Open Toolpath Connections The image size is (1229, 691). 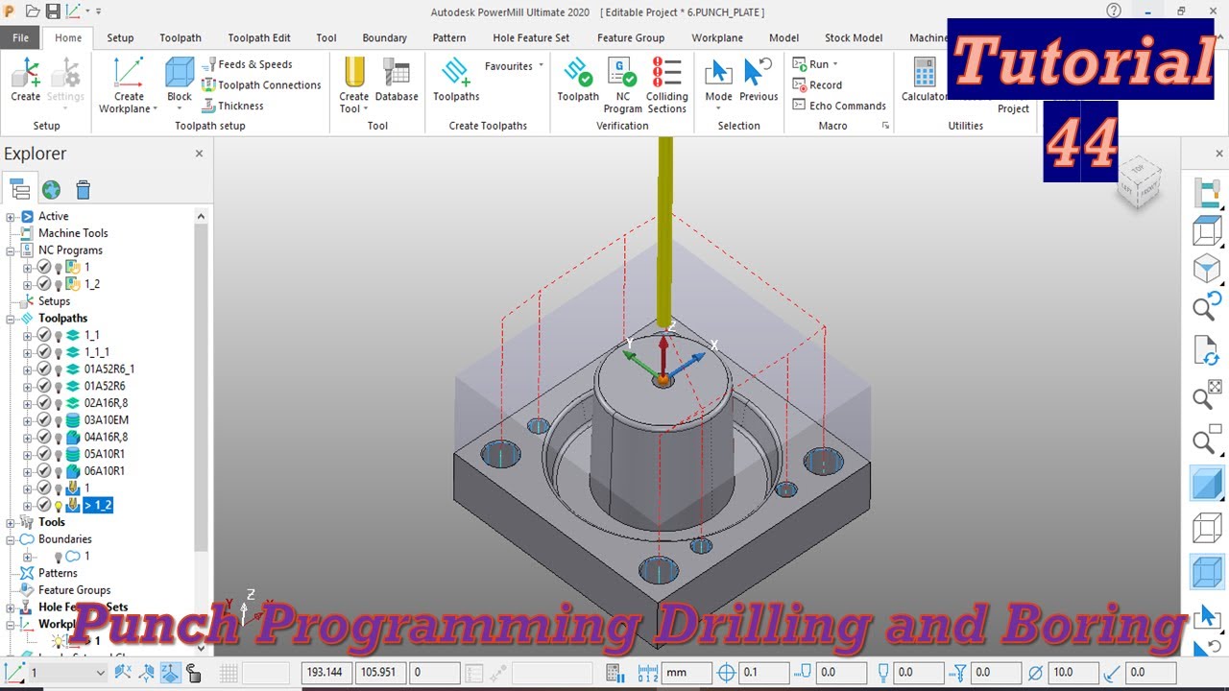tap(261, 85)
